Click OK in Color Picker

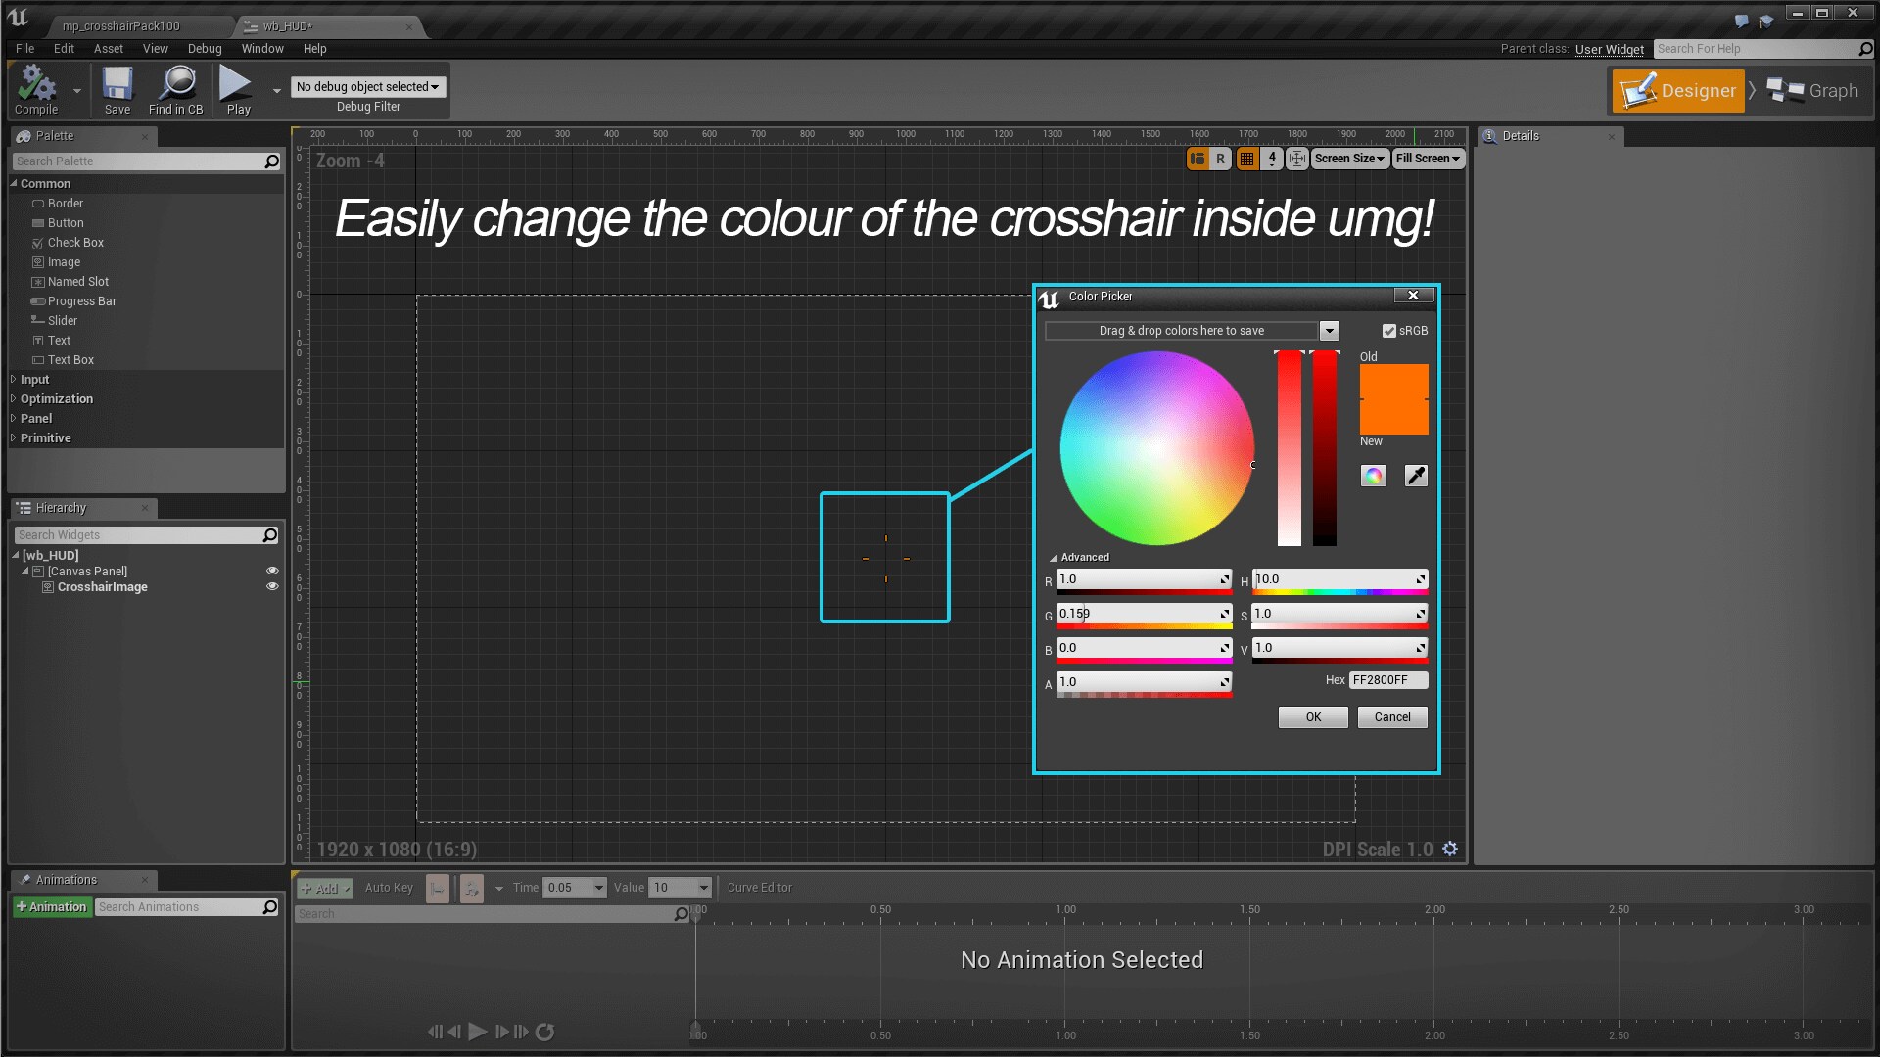[1313, 717]
